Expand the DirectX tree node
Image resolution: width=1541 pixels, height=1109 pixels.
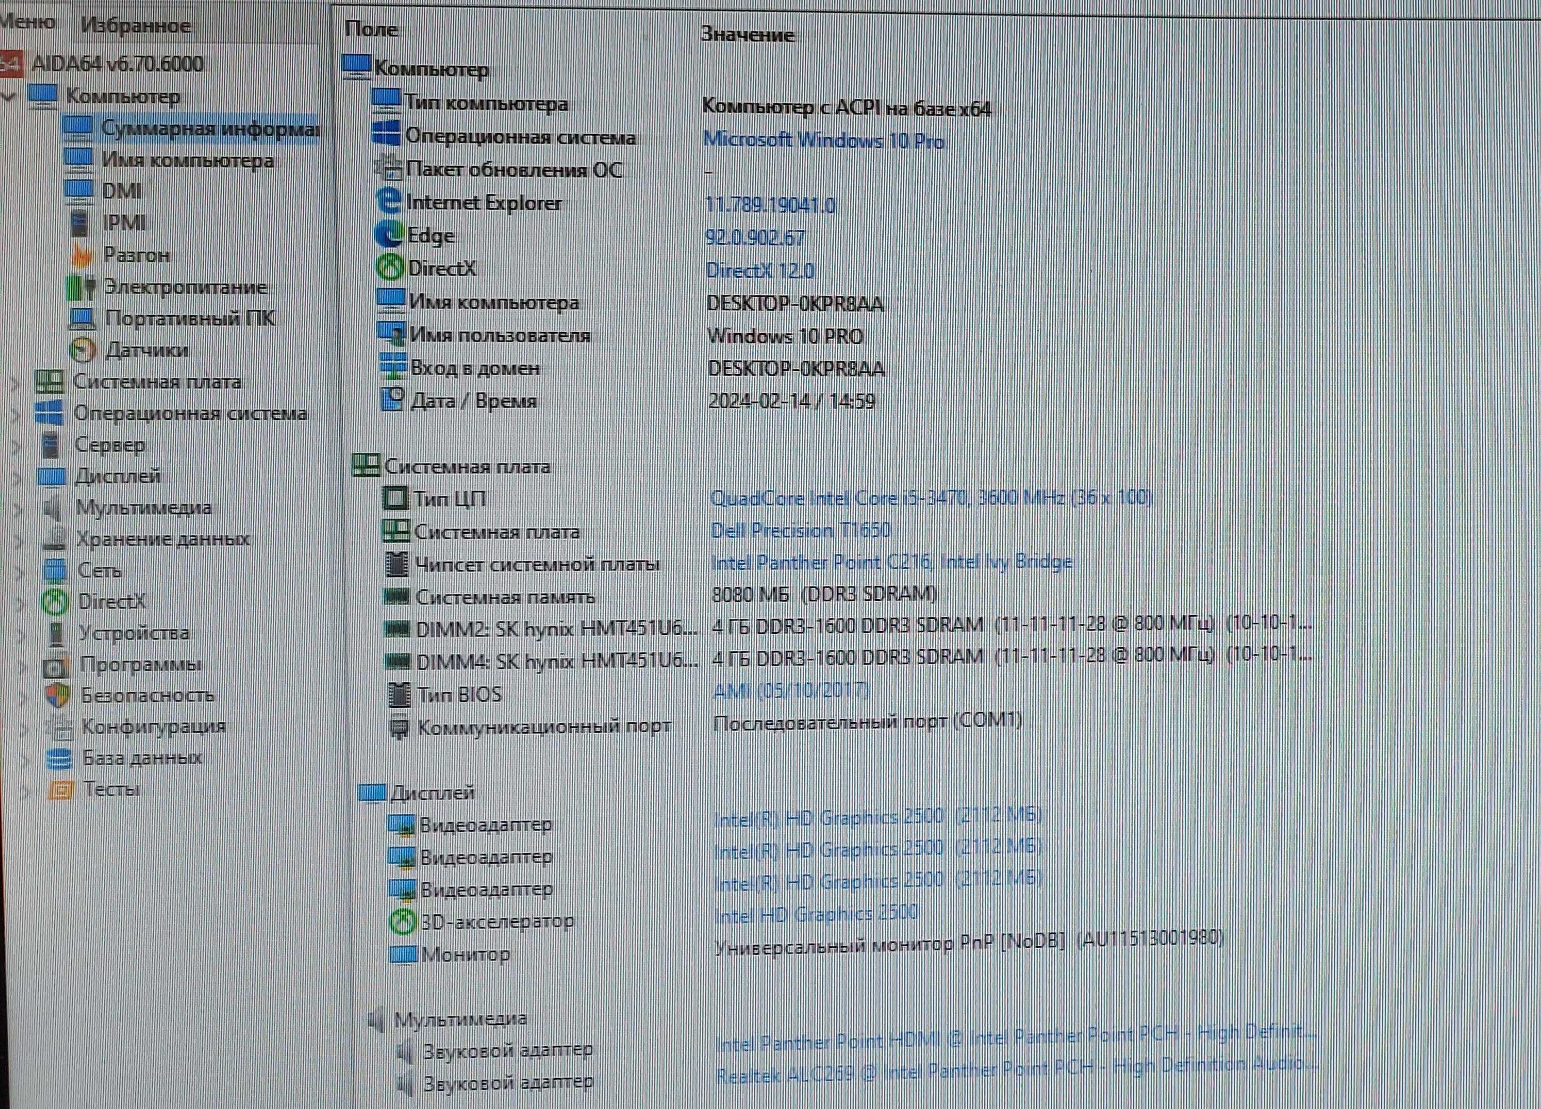click(x=21, y=603)
